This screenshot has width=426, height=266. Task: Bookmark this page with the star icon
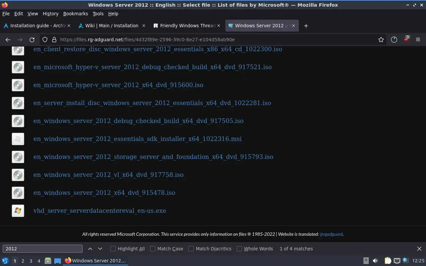[381, 40]
